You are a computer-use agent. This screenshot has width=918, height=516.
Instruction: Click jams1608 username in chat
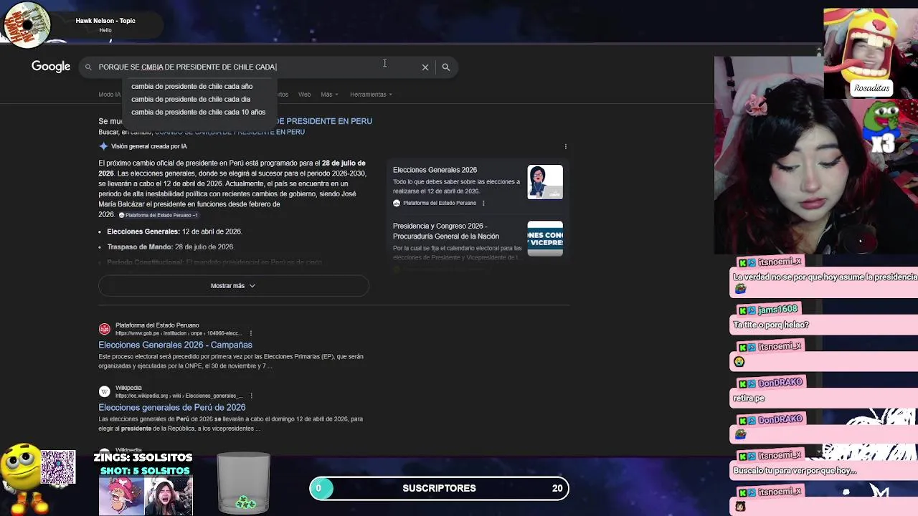click(777, 309)
